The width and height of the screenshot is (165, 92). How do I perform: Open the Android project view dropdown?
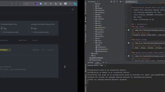(x=93, y=2)
